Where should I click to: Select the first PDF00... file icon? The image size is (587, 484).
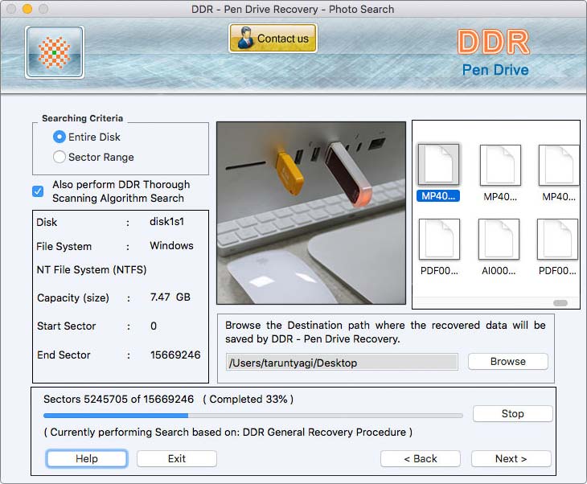point(439,240)
